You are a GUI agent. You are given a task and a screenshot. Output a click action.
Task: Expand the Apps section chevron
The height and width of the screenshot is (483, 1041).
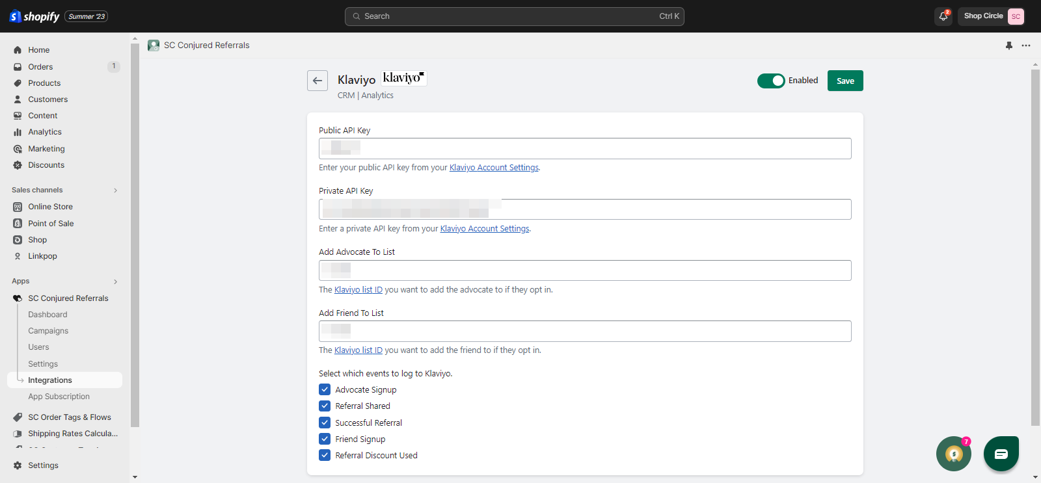[116, 281]
